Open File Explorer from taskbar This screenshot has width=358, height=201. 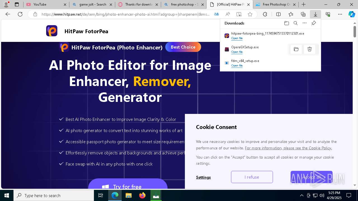click(x=128, y=195)
